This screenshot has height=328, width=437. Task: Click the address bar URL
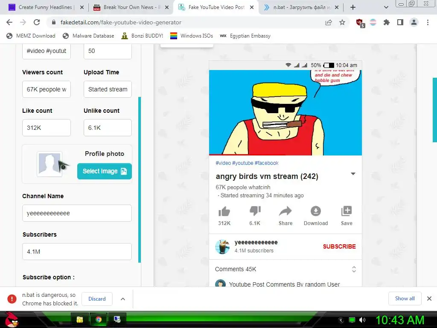point(121,22)
